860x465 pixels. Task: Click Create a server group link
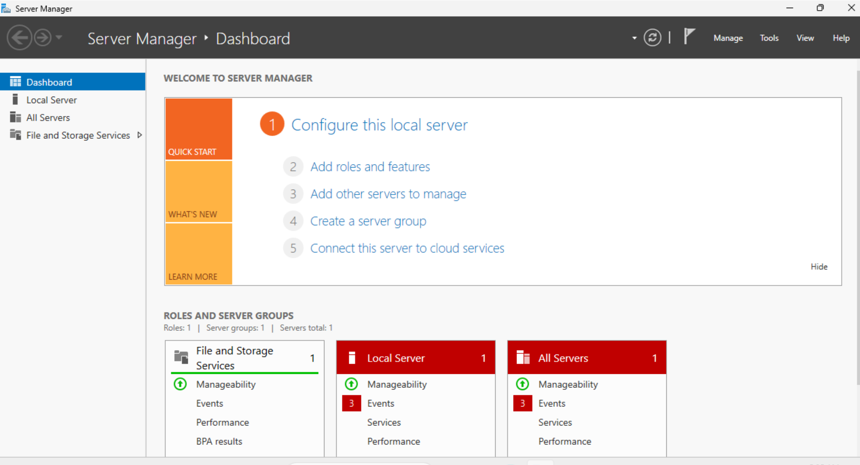pyautogui.click(x=368, y=221)
